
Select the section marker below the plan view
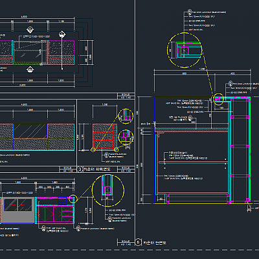tap(30, 69)
